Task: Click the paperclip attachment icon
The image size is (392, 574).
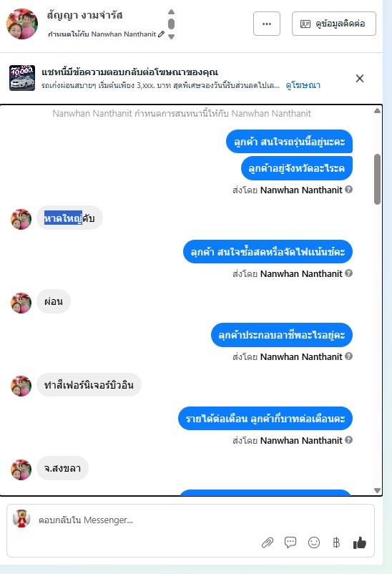Action: (268, 543)
